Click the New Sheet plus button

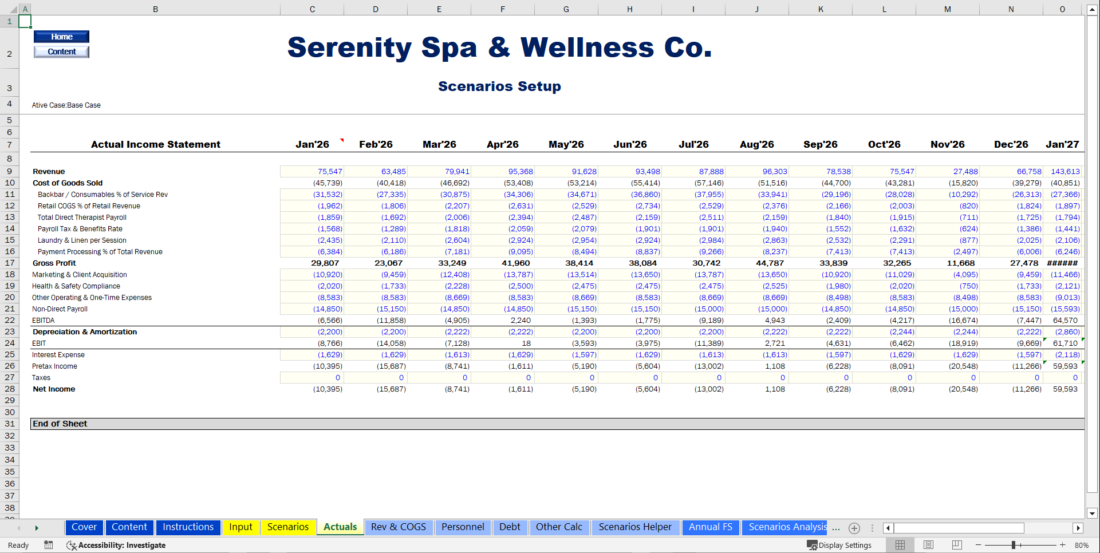[854, 528]
